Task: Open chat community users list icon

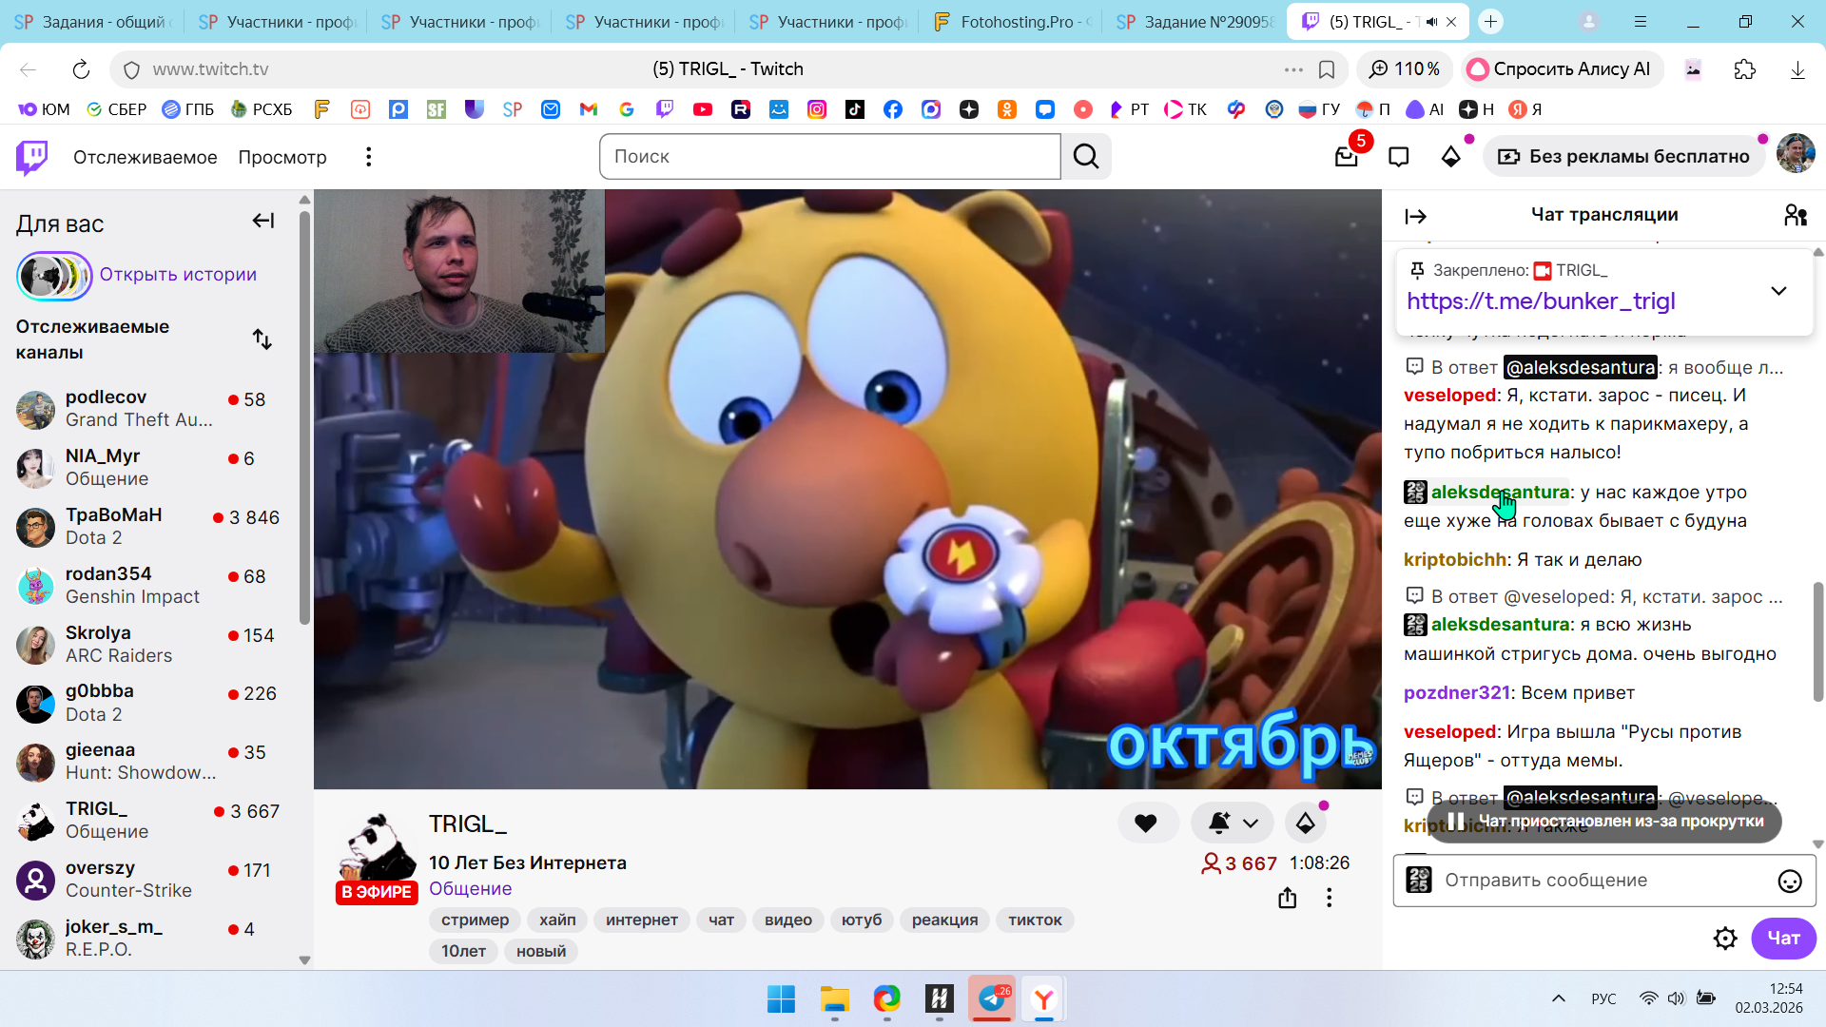Action: [1795, 216]
